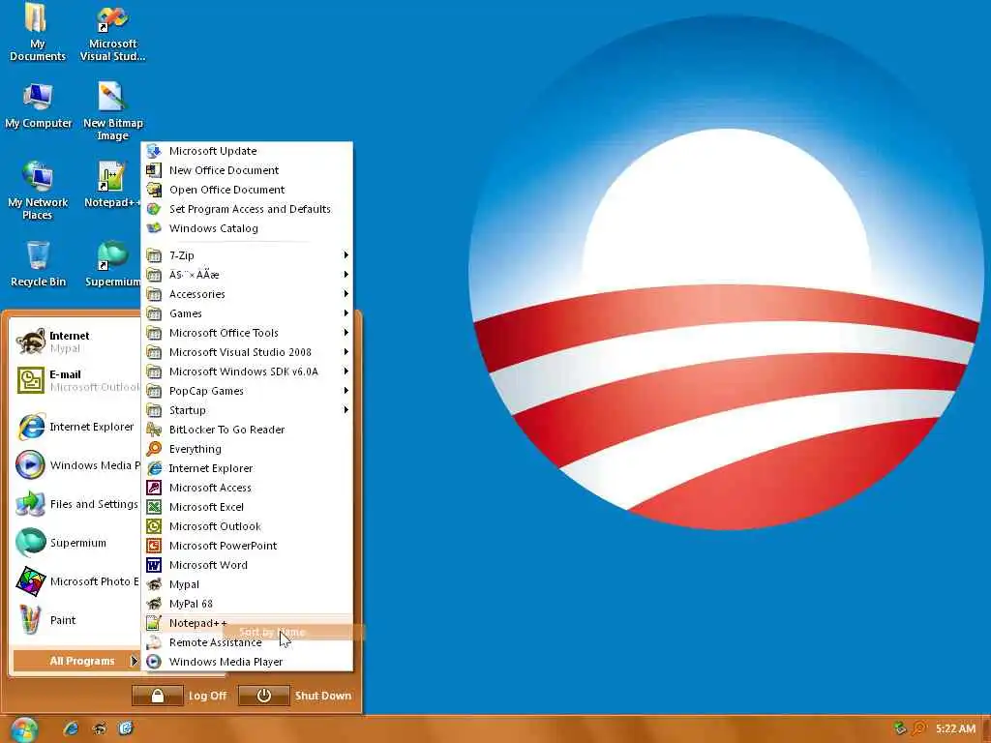The width and height of the screenshot is (991, 743).
Task: Click the Windows Catalog icon
Action: (x=154, y=228)
